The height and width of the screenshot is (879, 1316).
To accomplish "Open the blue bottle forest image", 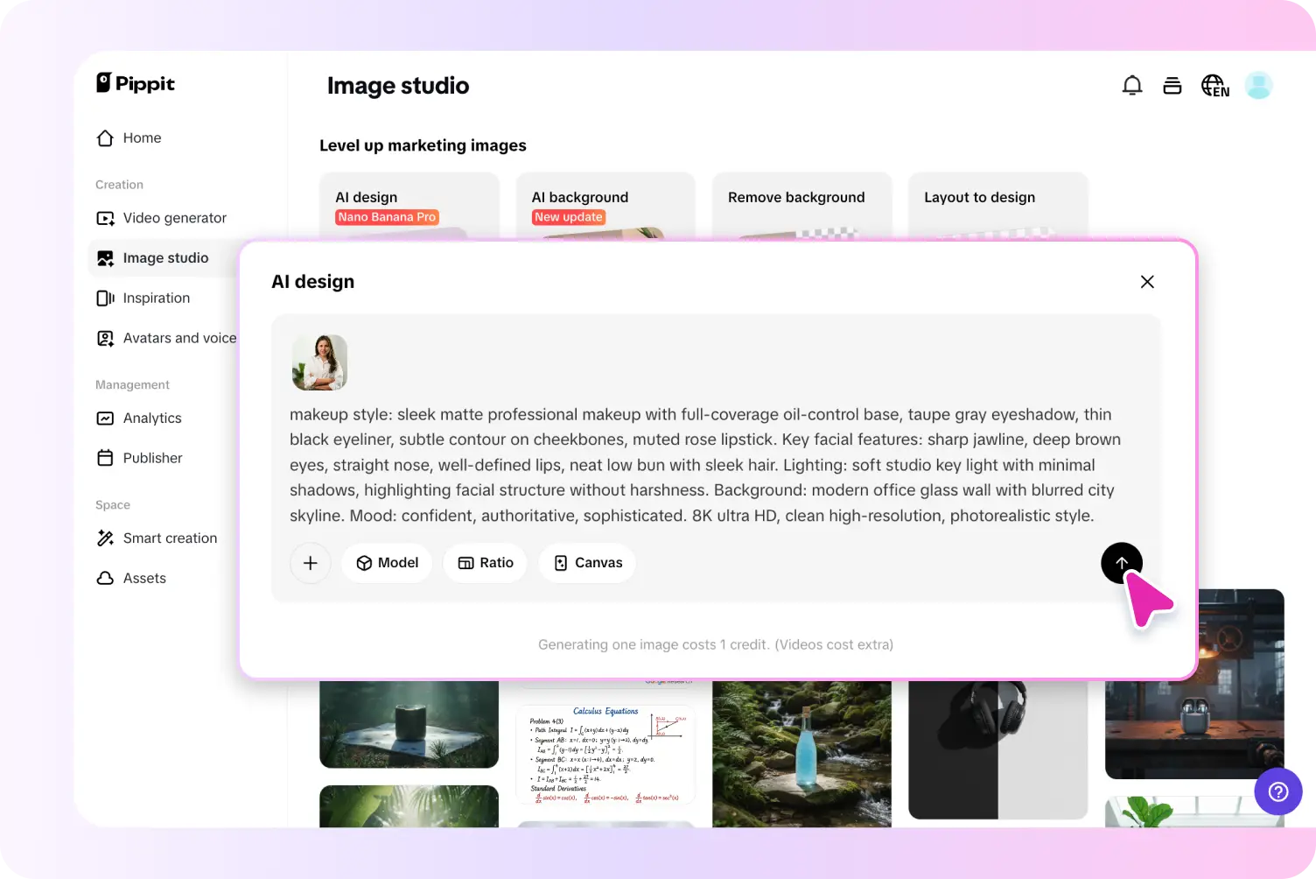I will 802,755.
